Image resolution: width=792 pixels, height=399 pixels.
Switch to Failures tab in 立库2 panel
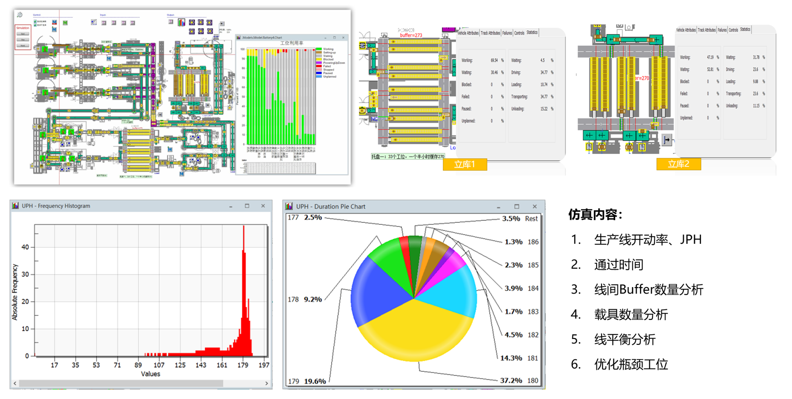722,30
